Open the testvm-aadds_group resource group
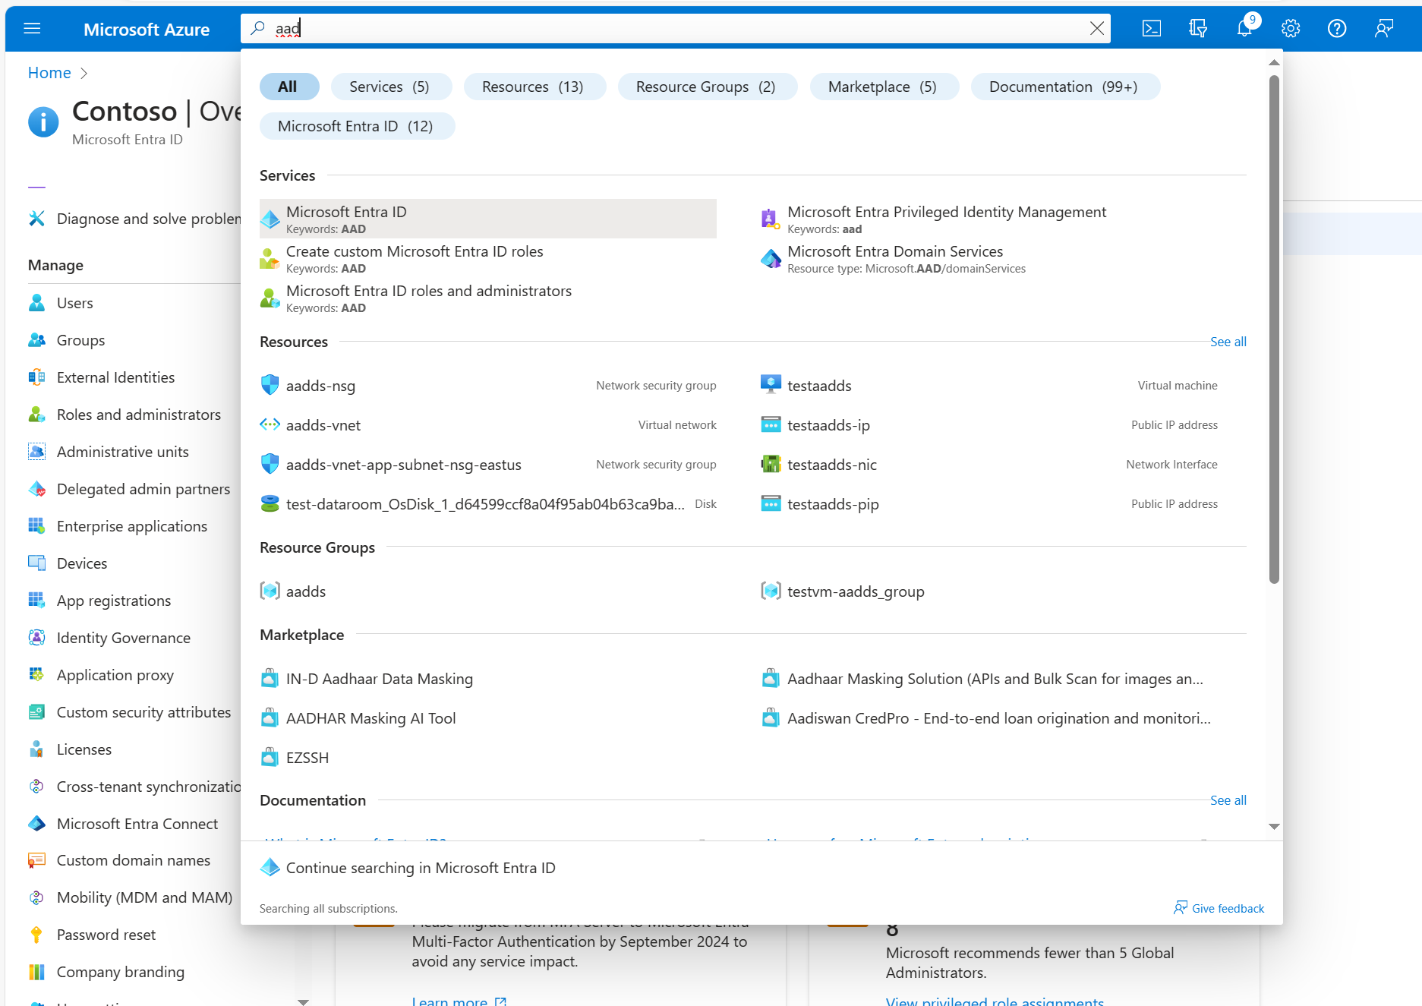Viewport: 1422px width, 1006px height. 856,591
